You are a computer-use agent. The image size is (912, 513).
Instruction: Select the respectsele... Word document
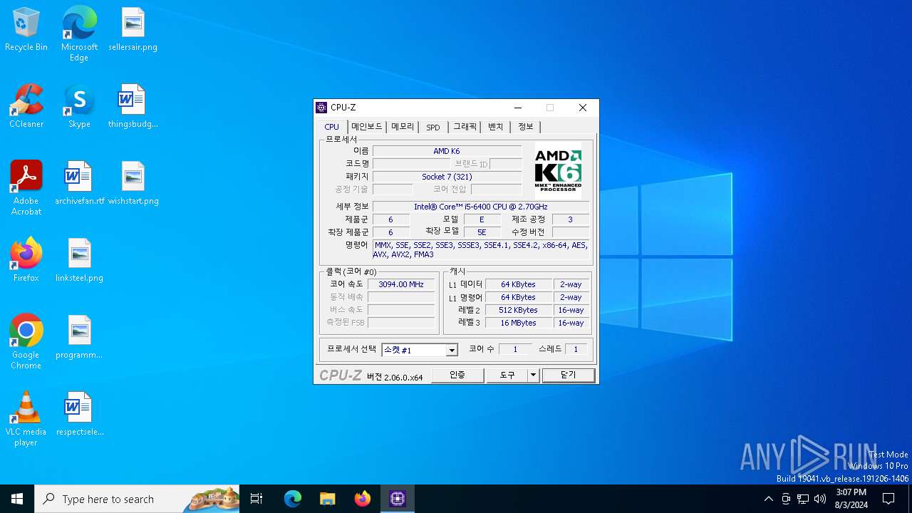(x=79, y=415)
